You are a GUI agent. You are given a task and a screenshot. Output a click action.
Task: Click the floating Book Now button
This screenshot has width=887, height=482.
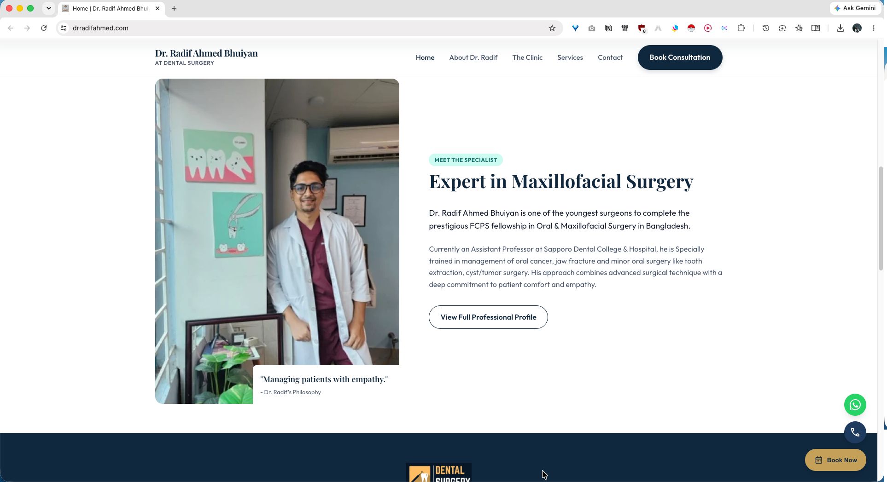click(835, 460)
